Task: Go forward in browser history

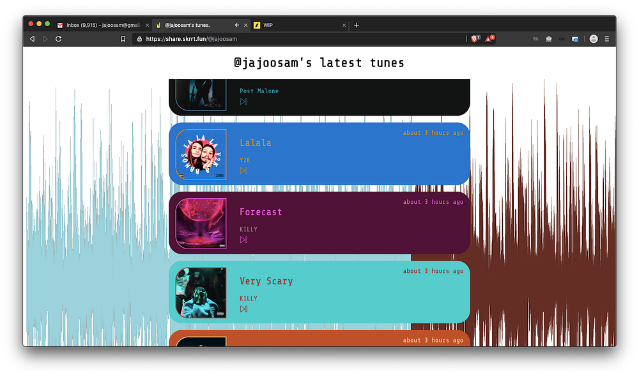Action: pos(45,39)
